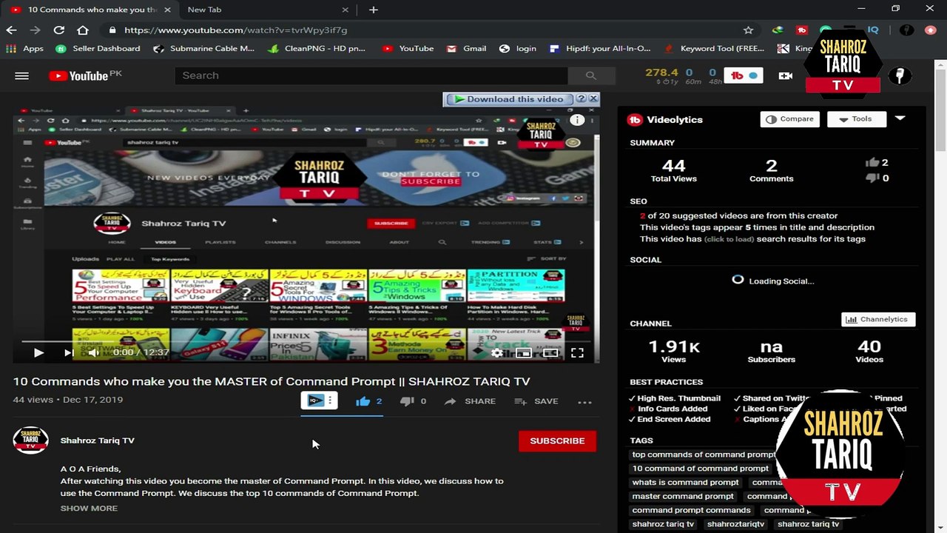
Task: Play the video
Action: coord(38,353)
